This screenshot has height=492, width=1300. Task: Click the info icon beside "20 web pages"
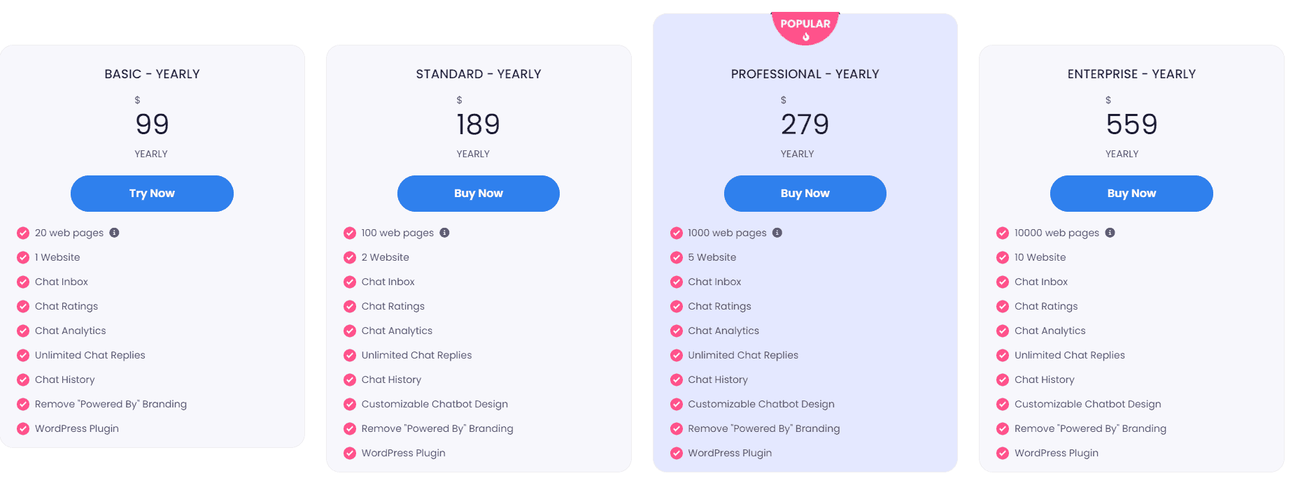(115, 233)
